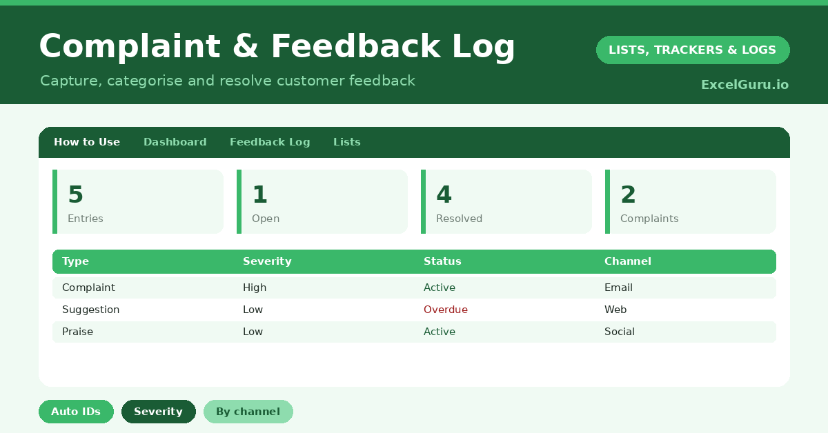Switch to the Dashboard tab

coord(175,142)
